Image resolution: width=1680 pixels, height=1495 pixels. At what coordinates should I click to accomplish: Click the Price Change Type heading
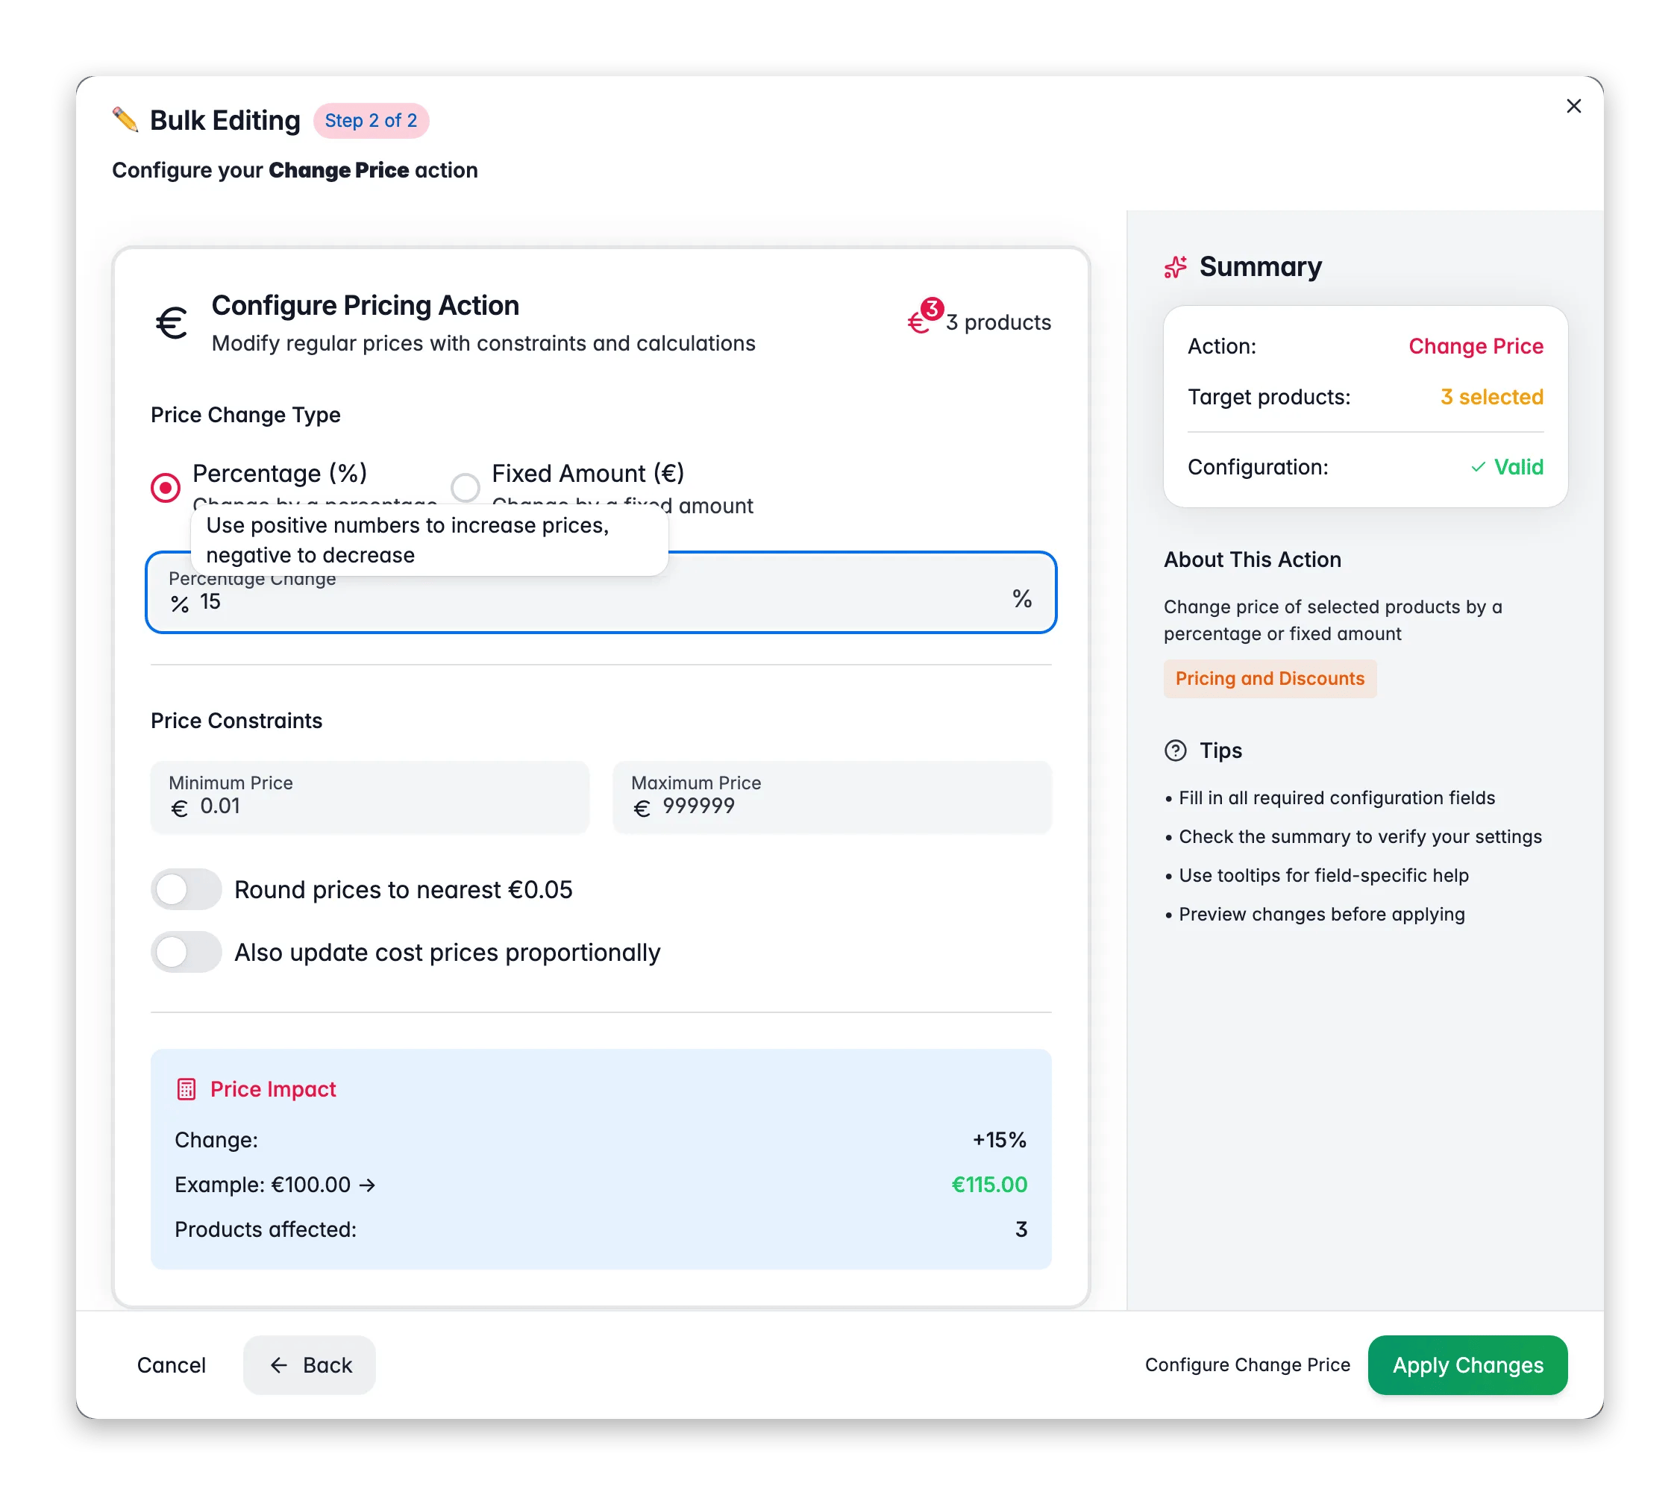pyautogui.click(x=245, y=415)
